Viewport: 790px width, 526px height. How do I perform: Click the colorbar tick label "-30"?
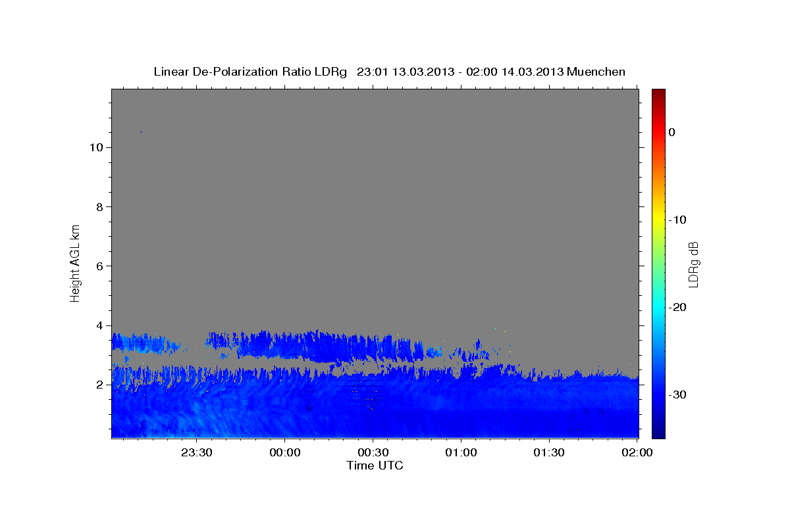pyautogui.click(x=677, y=394)
